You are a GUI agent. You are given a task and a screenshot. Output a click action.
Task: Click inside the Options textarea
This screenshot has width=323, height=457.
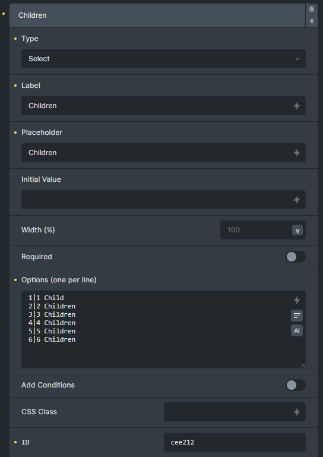tap(163, 329)
